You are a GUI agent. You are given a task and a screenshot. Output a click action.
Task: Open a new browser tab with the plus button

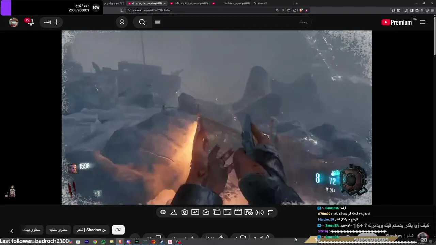[296, 3]
